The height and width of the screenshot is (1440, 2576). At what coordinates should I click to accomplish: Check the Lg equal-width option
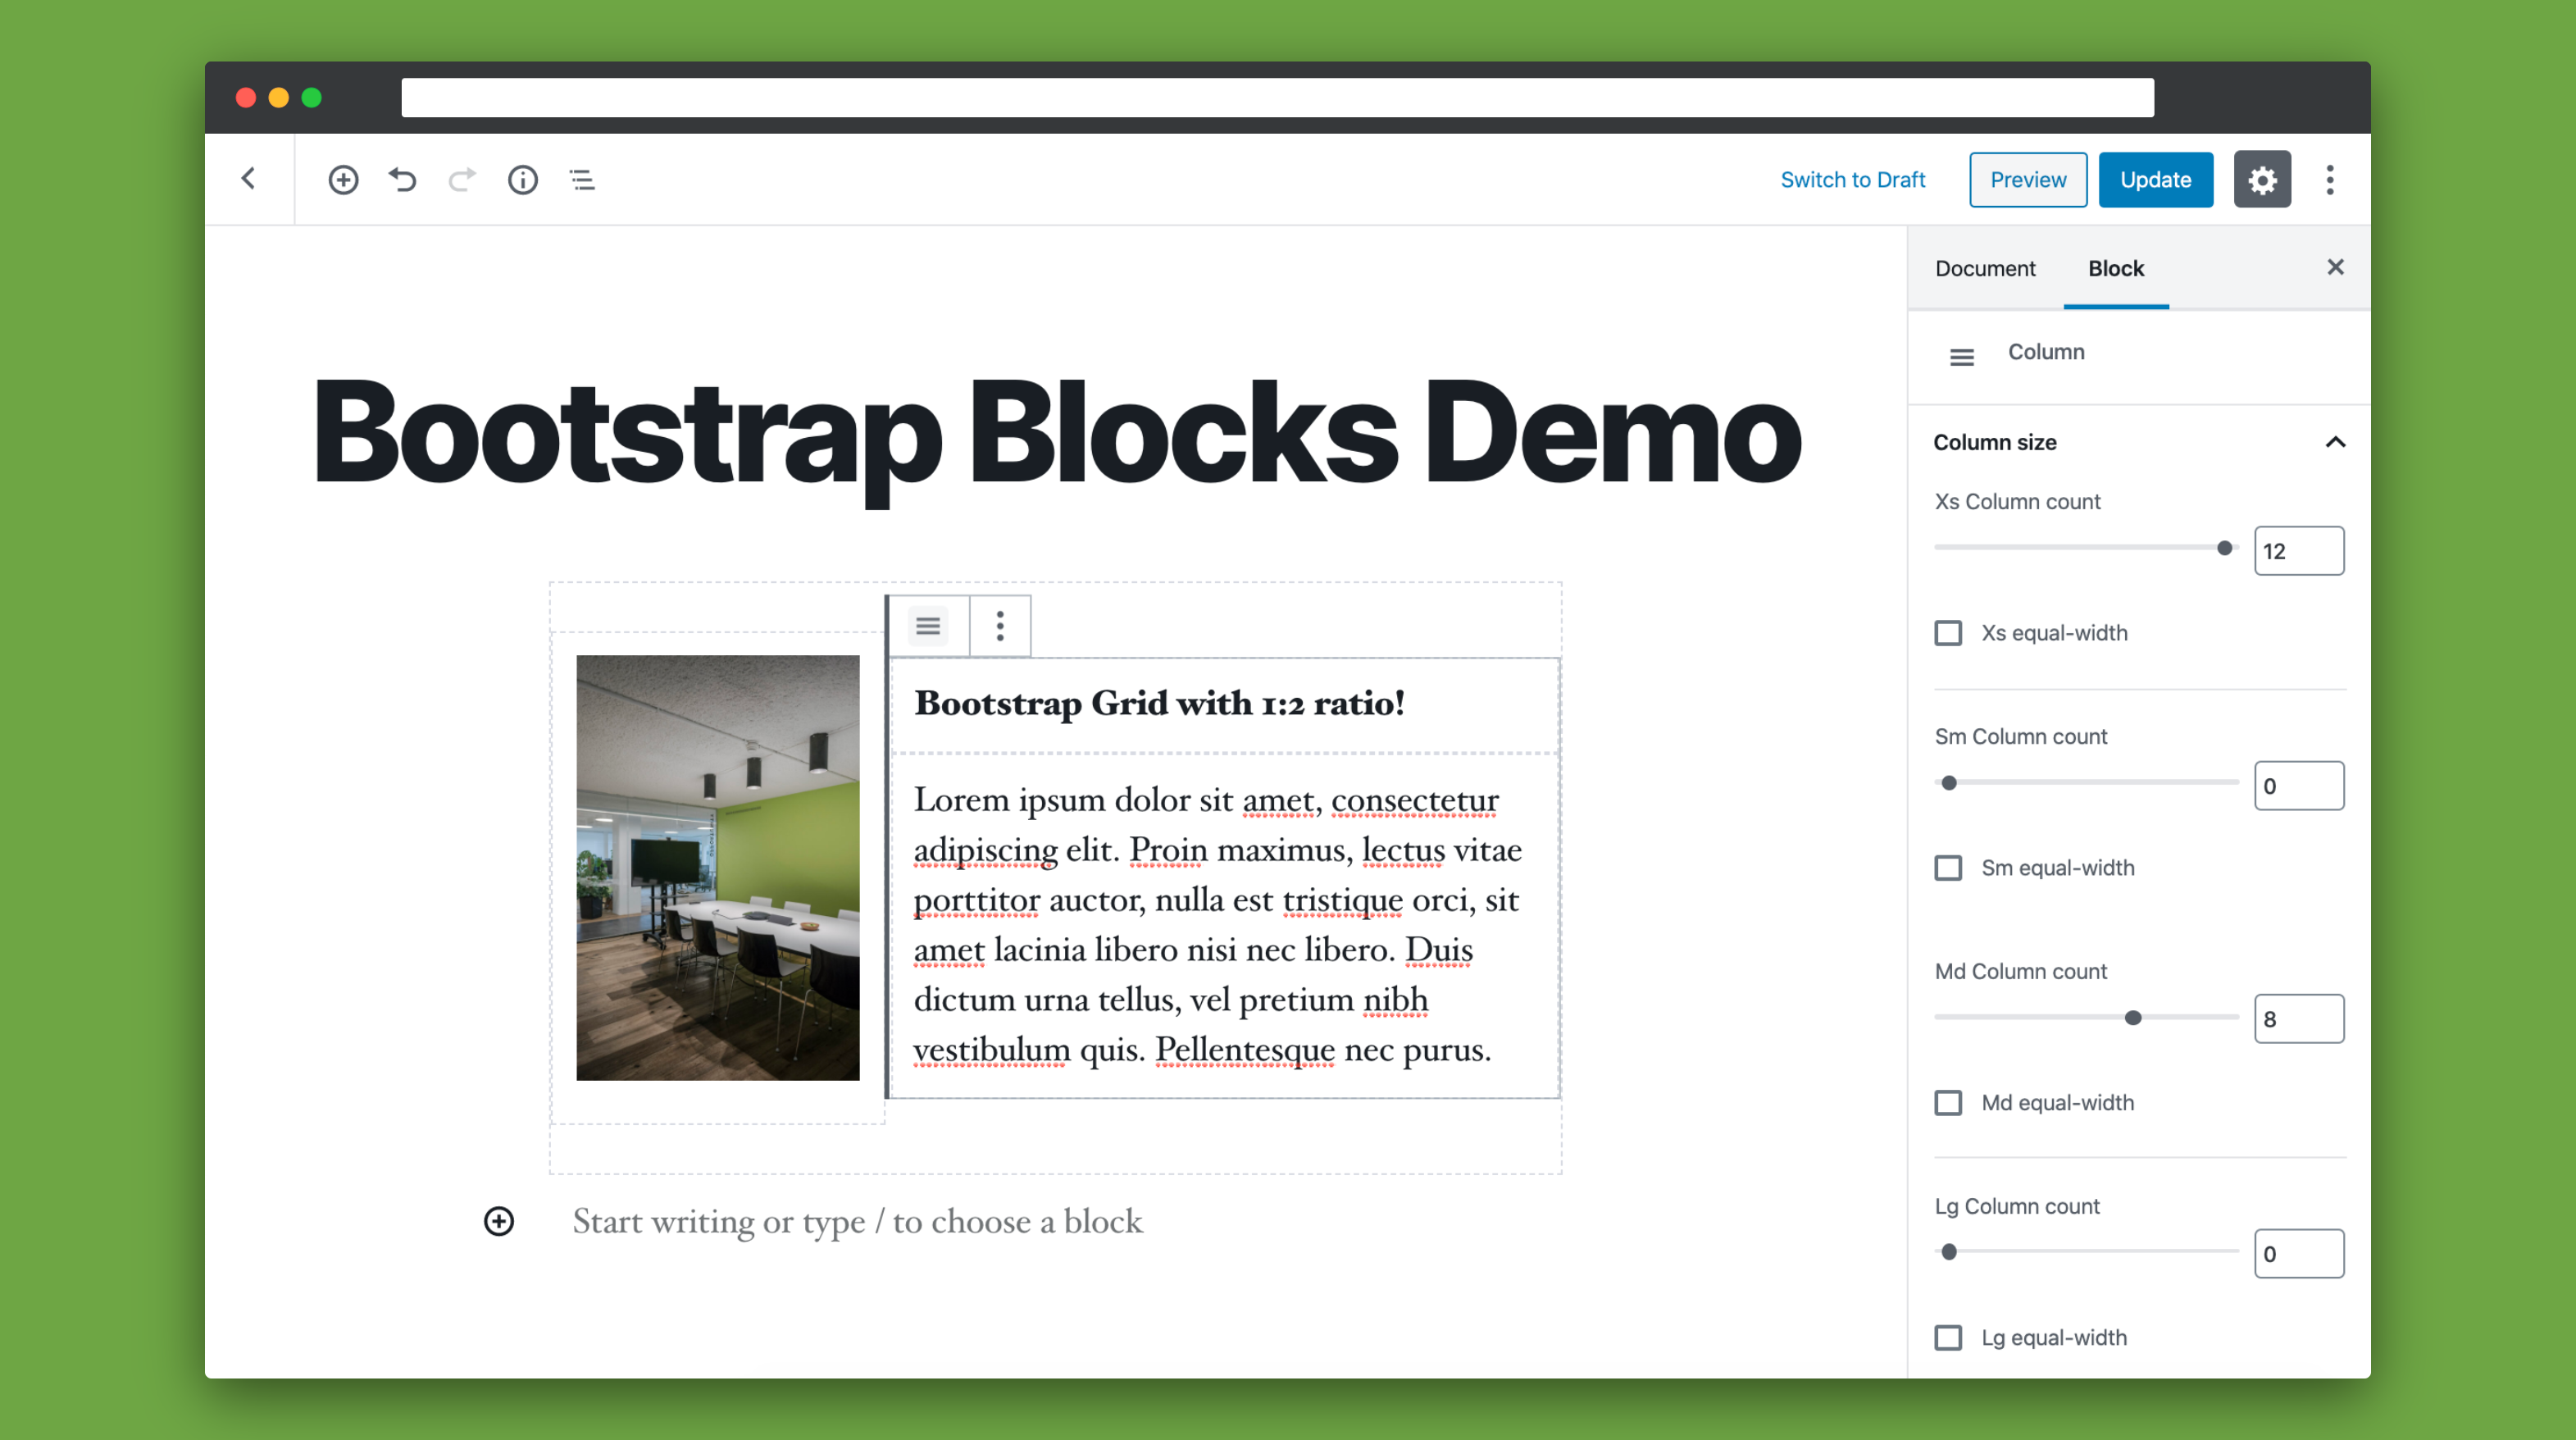1948,1338
